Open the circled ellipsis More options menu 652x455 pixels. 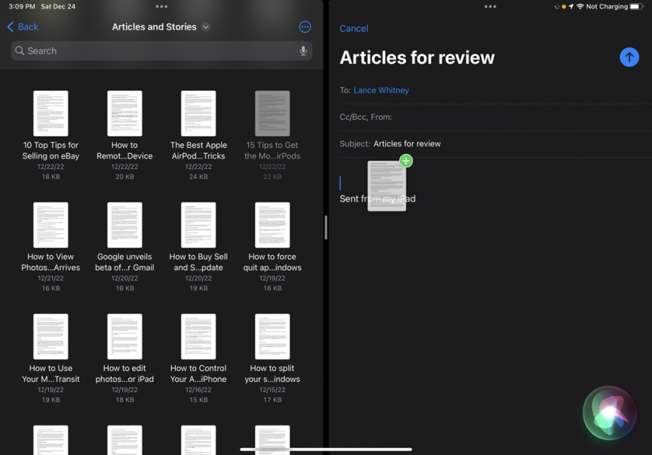tap(305, 27)
